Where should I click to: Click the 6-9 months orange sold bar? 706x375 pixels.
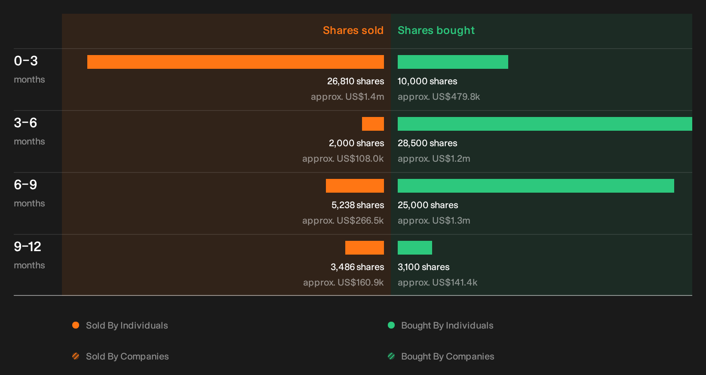pos(355,186)
